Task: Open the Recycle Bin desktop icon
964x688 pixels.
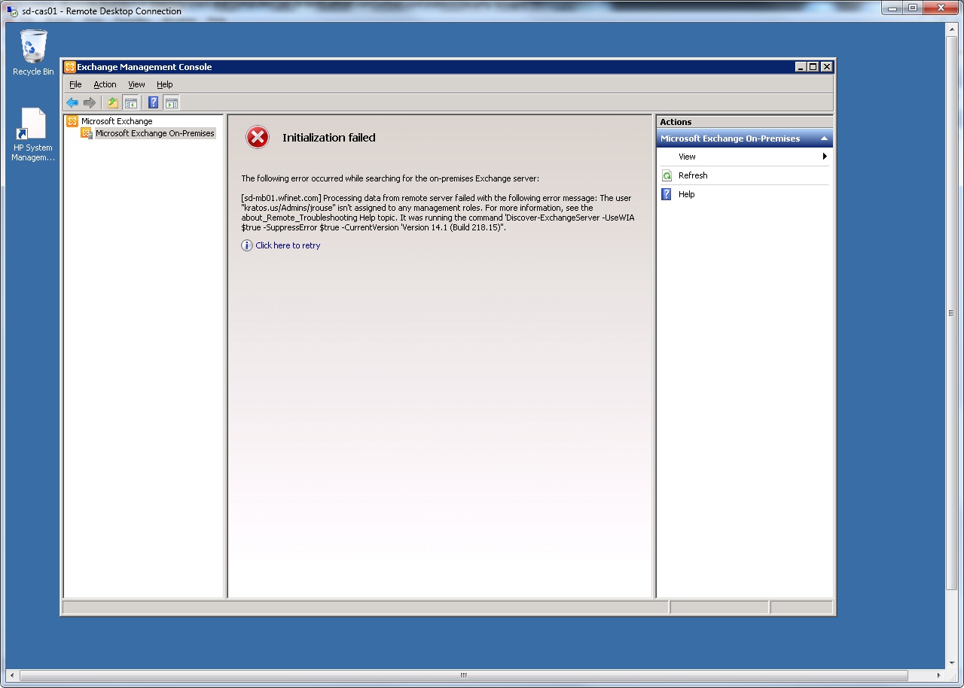Action: click(x=33, y=53)
